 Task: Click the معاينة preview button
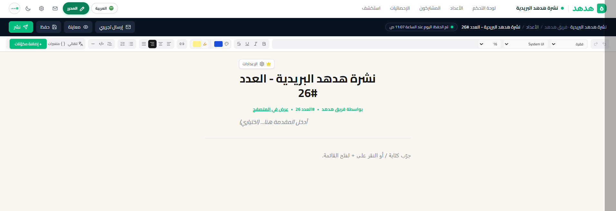tap(78, 27)
